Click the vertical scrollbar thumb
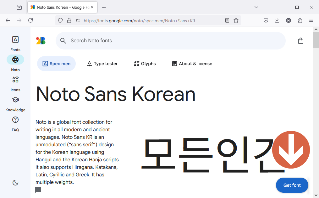319x198 pixels. tap(316, 40)
